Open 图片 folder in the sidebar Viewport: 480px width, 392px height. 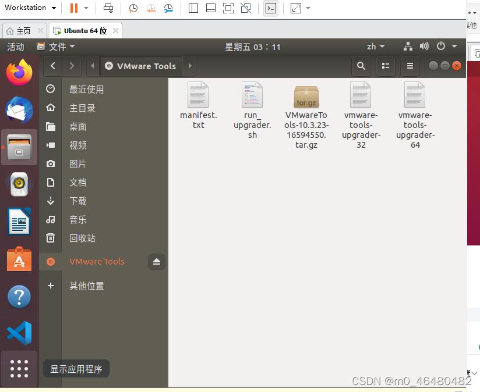pyautogui.click(x=104, y=164)
